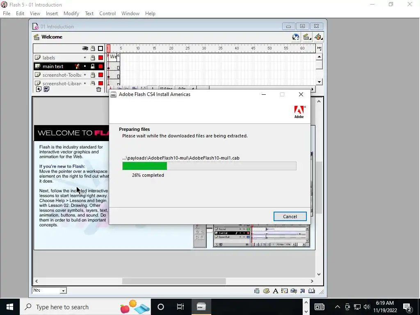420x315 pixels.
Task: Unlock the labels layer padlock
Action: (93, 57)
